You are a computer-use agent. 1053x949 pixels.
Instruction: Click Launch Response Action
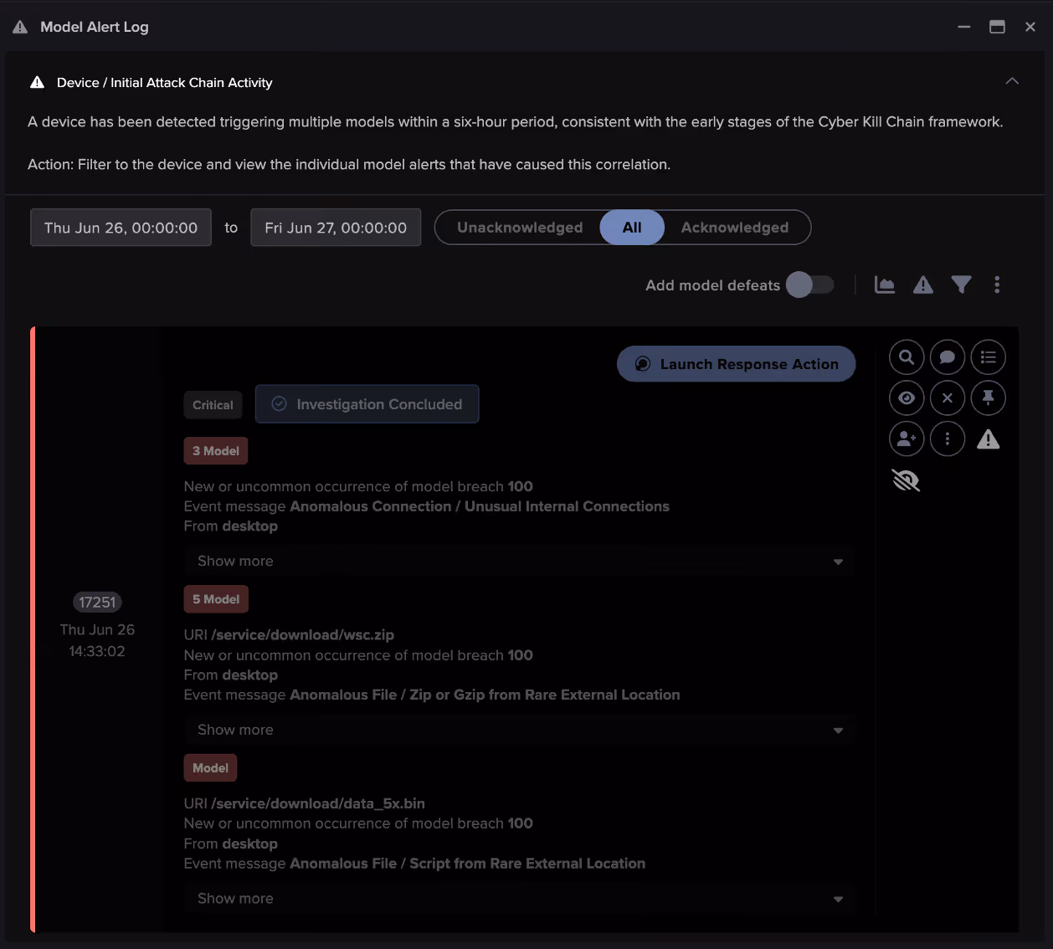pos(736,363)
